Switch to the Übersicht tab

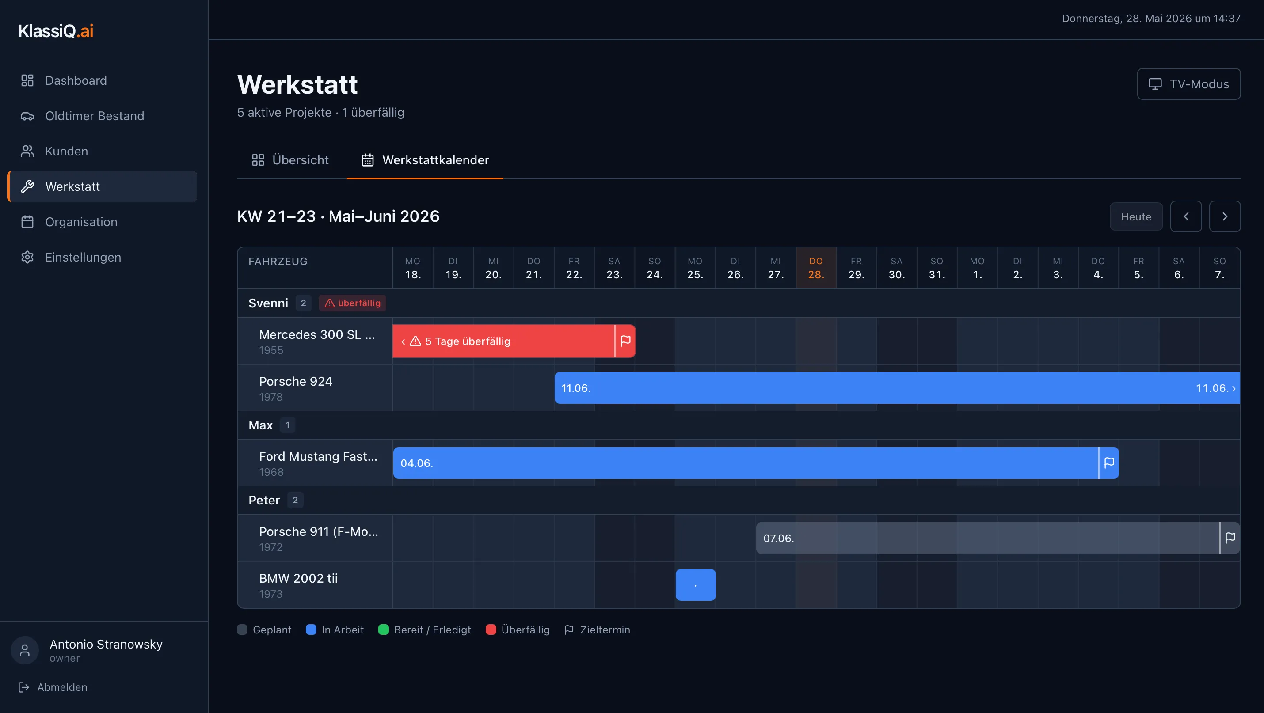point(290,160)
